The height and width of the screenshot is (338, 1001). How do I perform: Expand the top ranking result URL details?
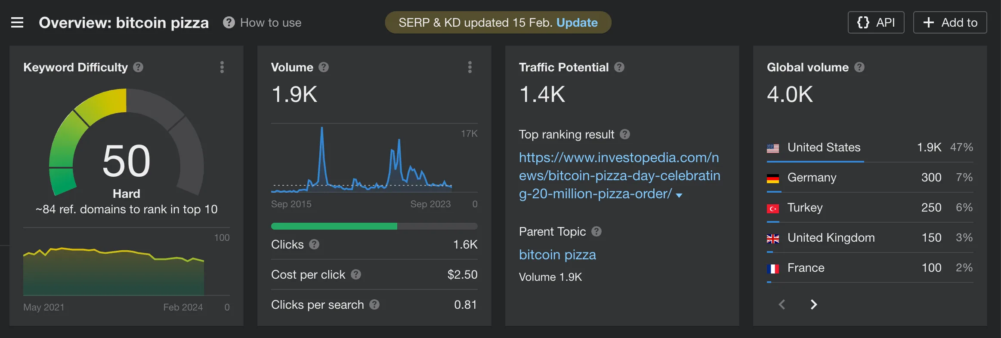(679, 195)
